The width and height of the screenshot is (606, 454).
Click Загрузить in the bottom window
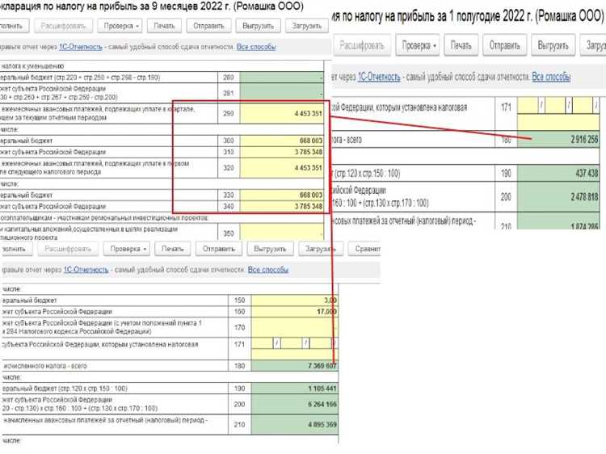pyautogui.click(x=321, y=249)
